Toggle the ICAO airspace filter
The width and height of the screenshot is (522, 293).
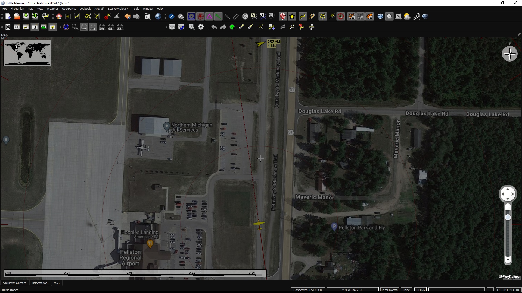pyautogui.click(x=84, y=27)
